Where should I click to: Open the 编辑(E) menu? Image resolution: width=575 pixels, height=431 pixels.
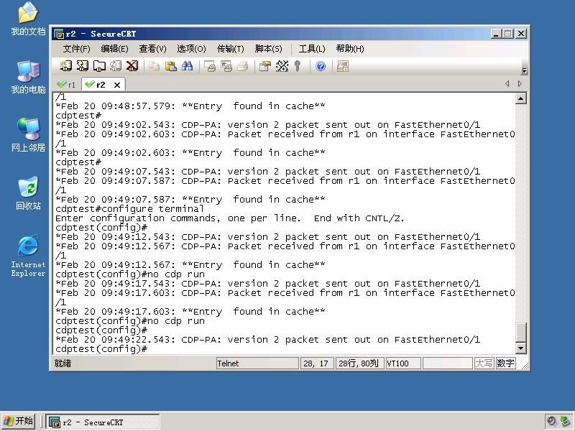(x=114, y=49)
